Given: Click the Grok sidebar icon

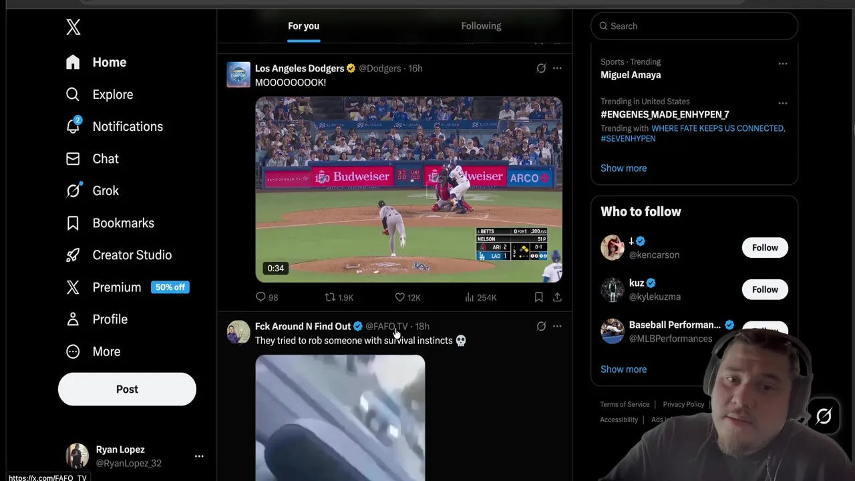Looking at the screenshot, I should click(x=73, y=190).
